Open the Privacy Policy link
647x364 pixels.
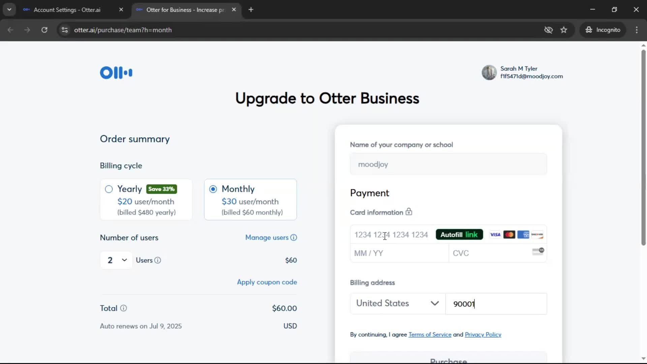(x=483, y=335)
